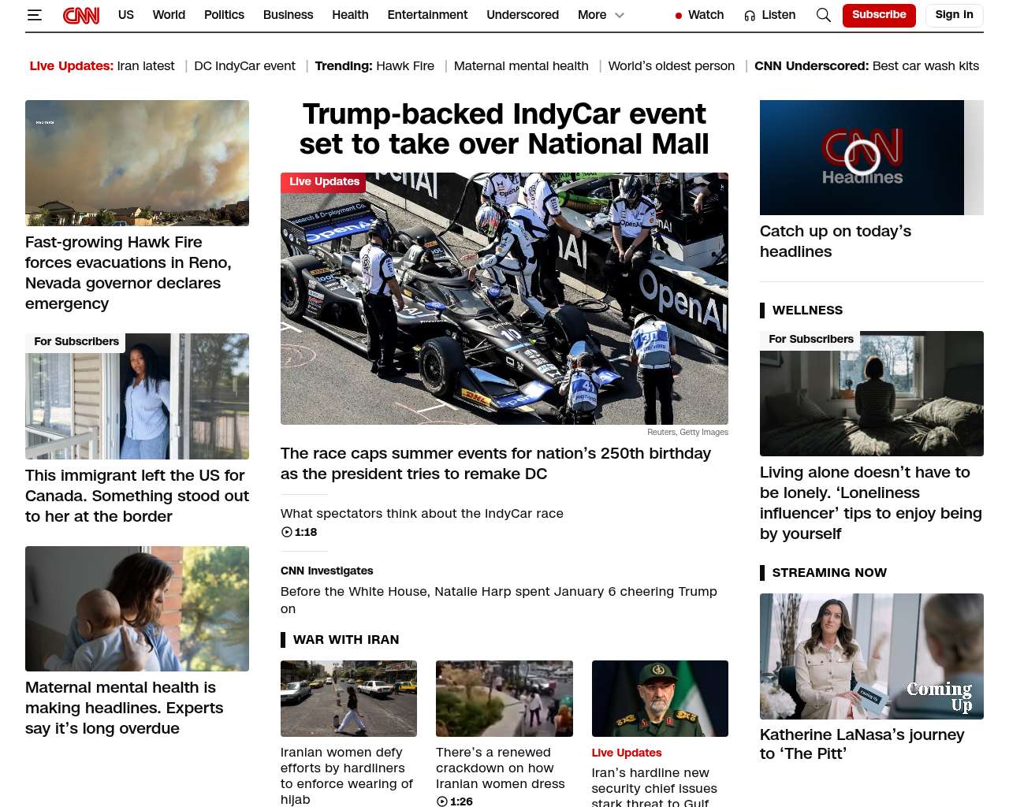Image resolution: width=1009 pixels, height=807 pixels.
Task: Open Trump-backed IndyCar event main headline
Action: click(x=504, y=129)
